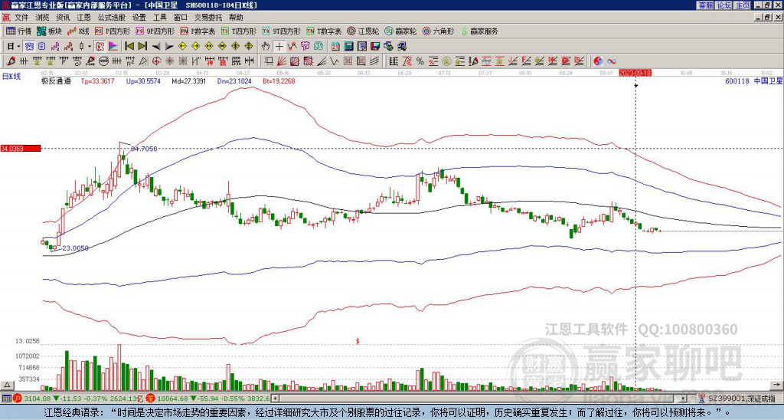Click the 日K线 chart label
Screen dimensions: 784x420
(11, 76)
